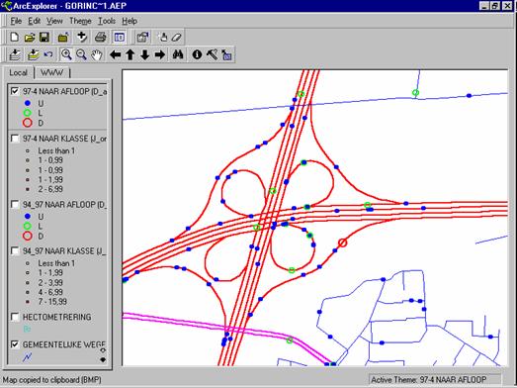Switch to the WWW tab
Image resolution: width=517 pixels, height=388 pixels.
pyautogui.click(x=52, y=72)
